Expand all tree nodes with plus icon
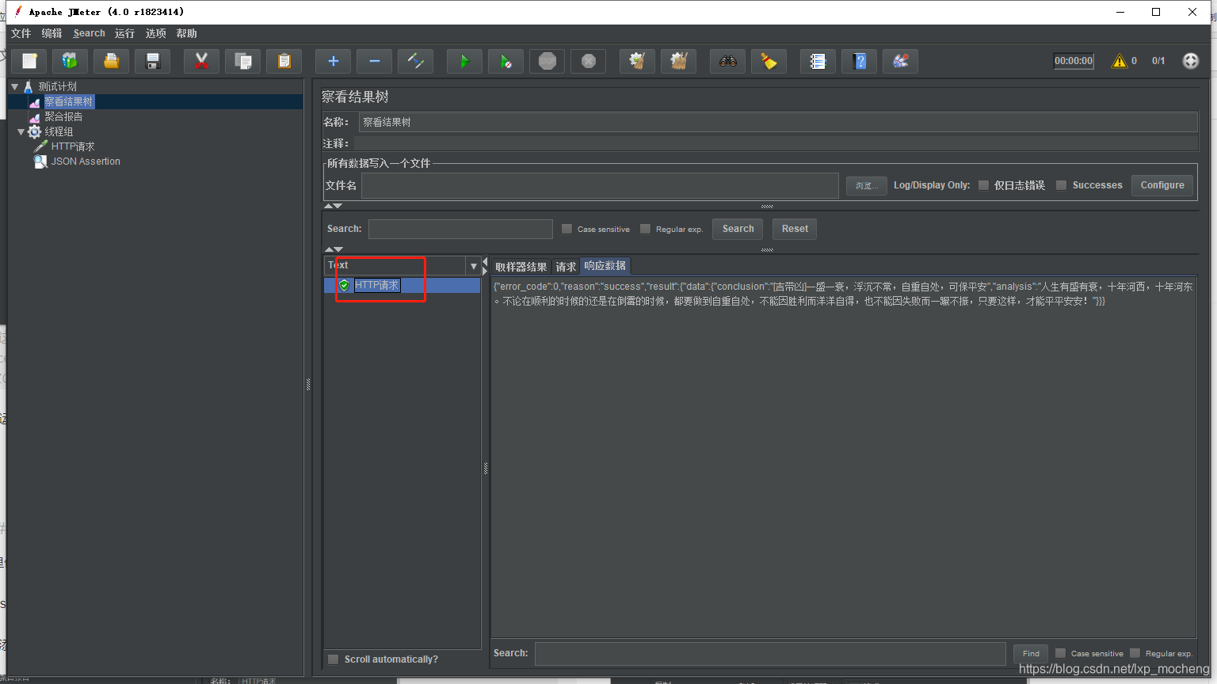Viewport: 1217px width, 684px height. (x=333, y=61)
